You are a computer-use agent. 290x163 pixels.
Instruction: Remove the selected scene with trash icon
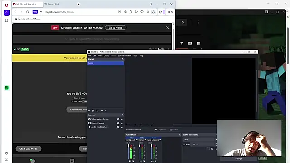[x=93, y=110]
